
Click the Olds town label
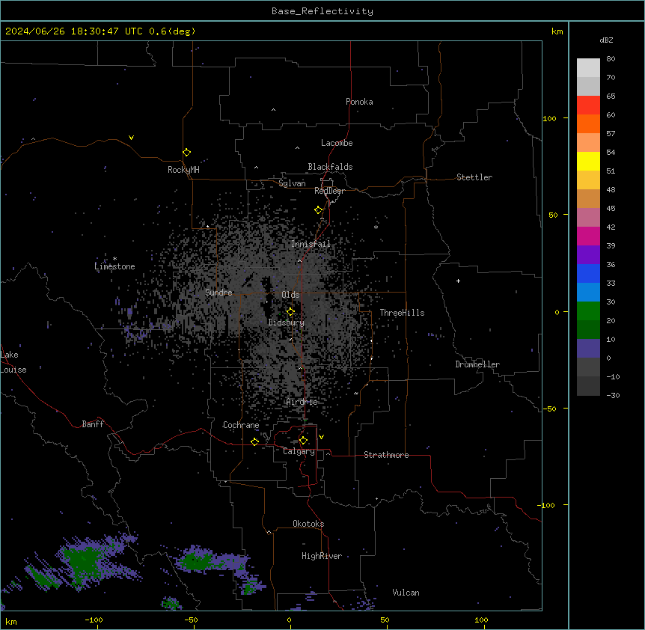(x=290, y=295)
